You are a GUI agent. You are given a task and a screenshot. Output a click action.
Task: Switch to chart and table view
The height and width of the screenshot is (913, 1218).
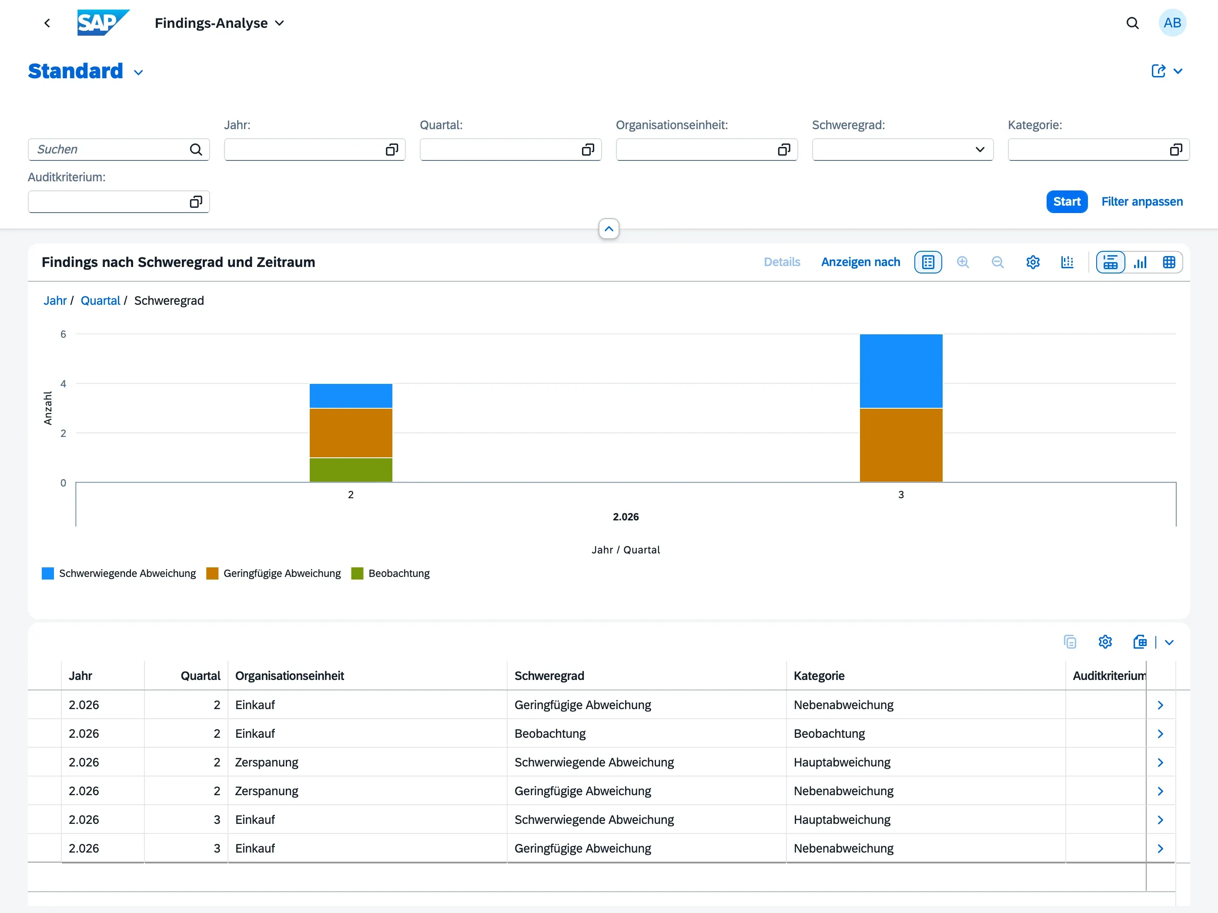[x=1110, y=263]
